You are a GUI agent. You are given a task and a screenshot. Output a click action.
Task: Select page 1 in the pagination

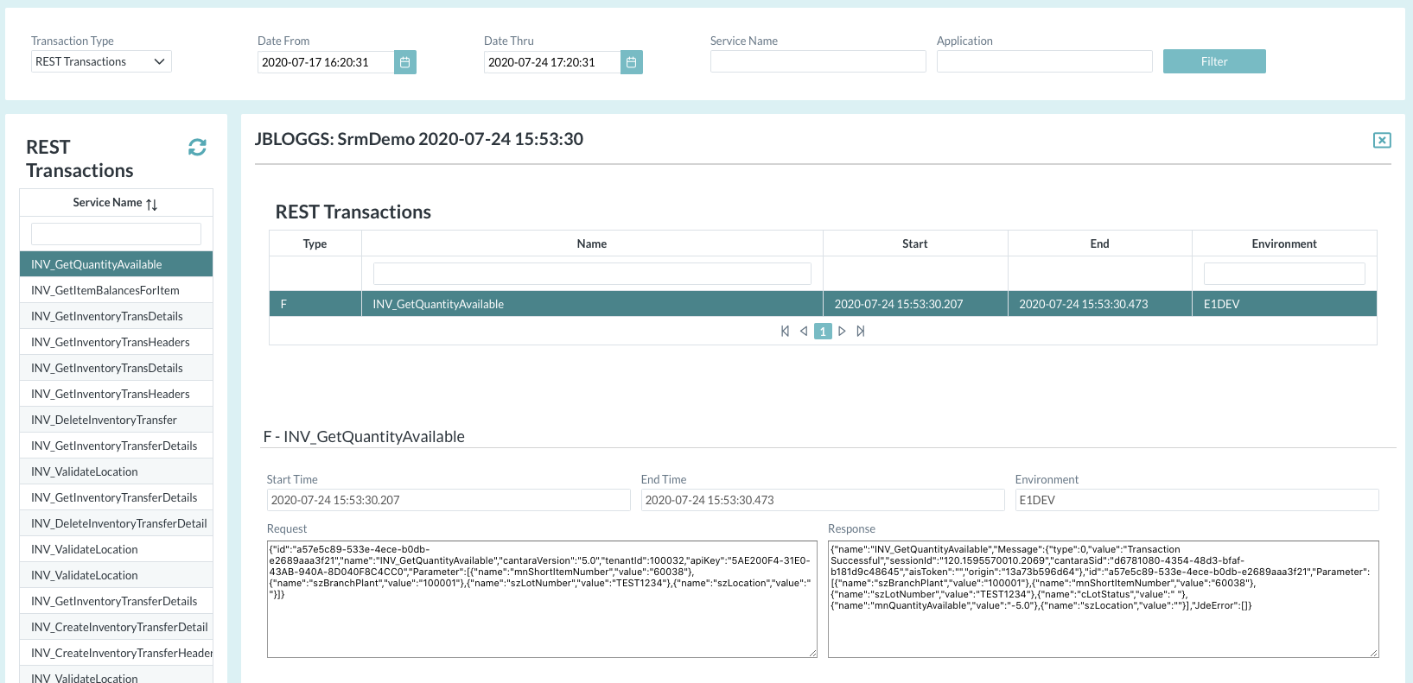[823, 332]
